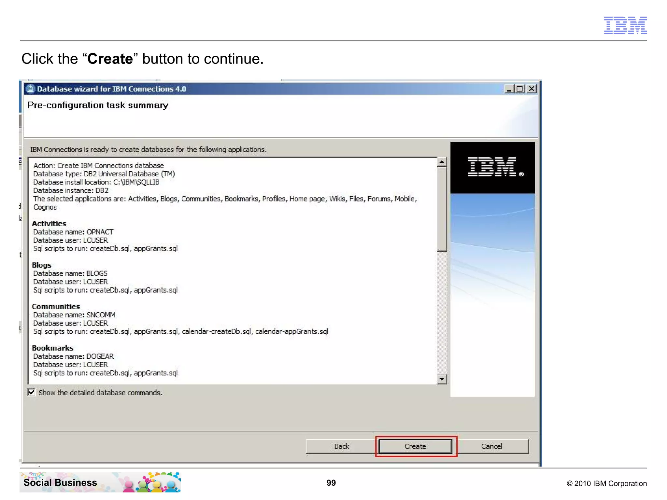Screen dimensions: 667x500
Task: Minimize the Database wizard window
Action: (x=509, y=89)
